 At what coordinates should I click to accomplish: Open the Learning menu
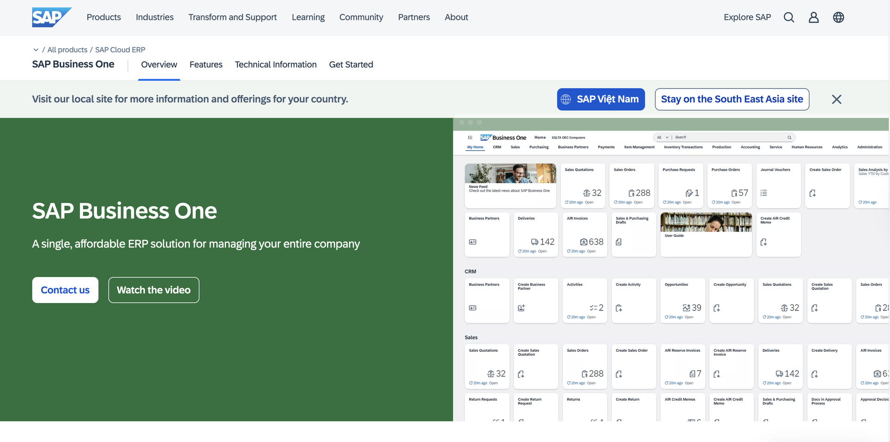point(308,18)
